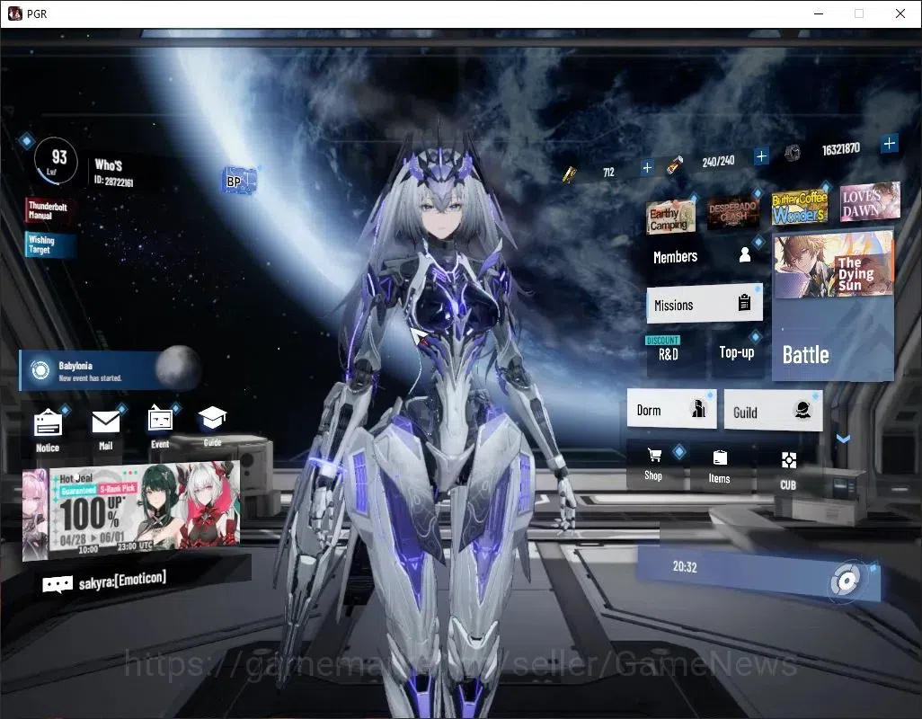The width and height of the screenshot is (922, 719).
Task: Open the Wishing Target button
Action: (x=49, y=244)
